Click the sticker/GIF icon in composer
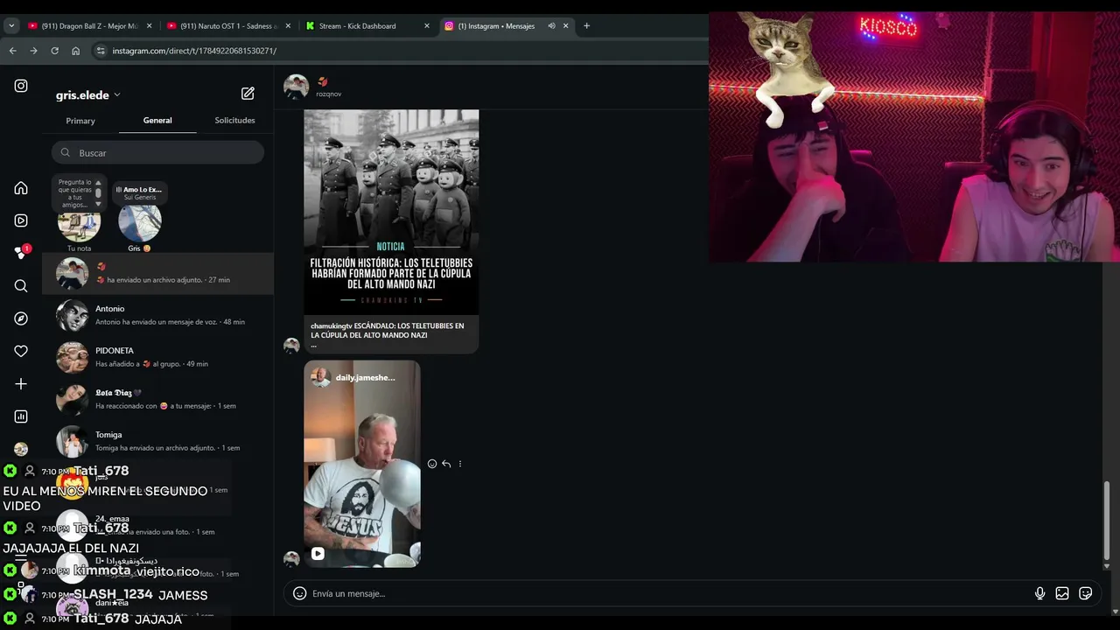 pyautogui.click(x=1086, y=593)
